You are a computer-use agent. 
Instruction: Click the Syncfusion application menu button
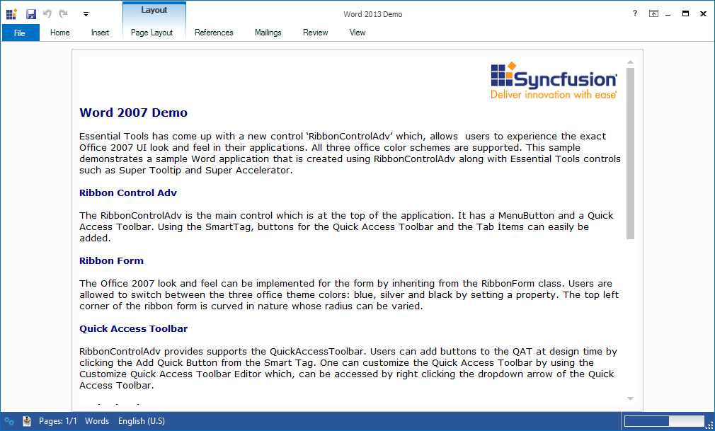(x=11, y=13)
